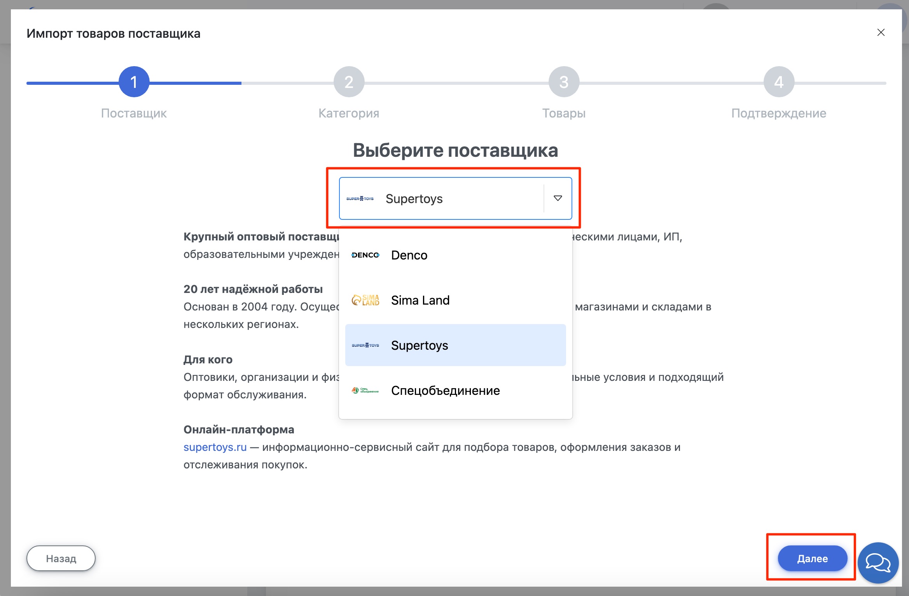Viewport: 909px width, 596px height.
Task: Click the Sima Land logo icon
Action: [365, 300]
